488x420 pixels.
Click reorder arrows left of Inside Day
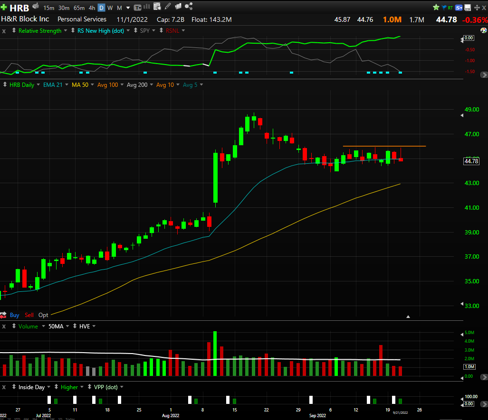(x=14, y=387)
